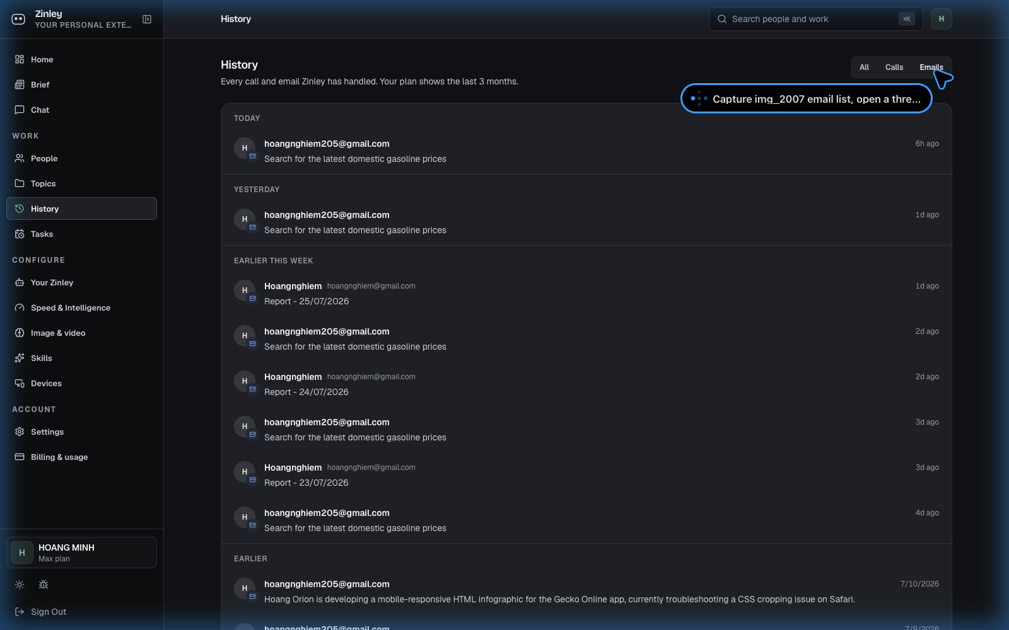This screenshot has height=630, width=1009.
Task: Open Billing & usage page
Action: tap(81, 457)
